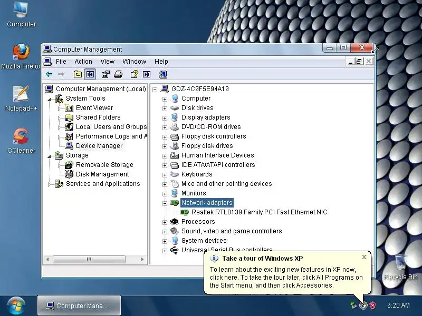
Task: Select Realtek RTL8139 Family PCI Fast Ethernet NIC
Action: coord(259,212)
